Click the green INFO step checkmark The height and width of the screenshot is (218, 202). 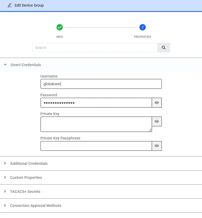[x=60, y=27]
